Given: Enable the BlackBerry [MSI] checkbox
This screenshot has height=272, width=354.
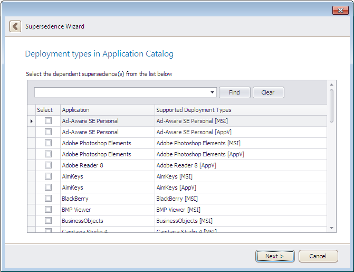Looking at the screenshot, I should point(48,199).
